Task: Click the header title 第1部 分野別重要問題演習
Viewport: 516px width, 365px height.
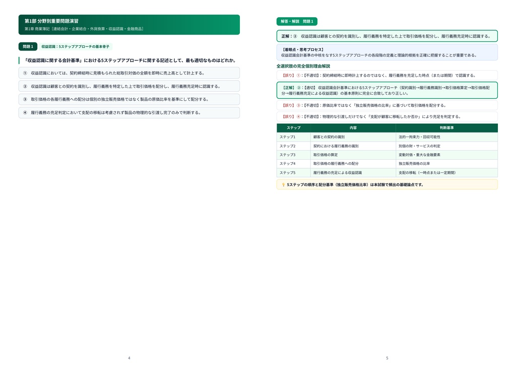Action: [x=51, y=21]
